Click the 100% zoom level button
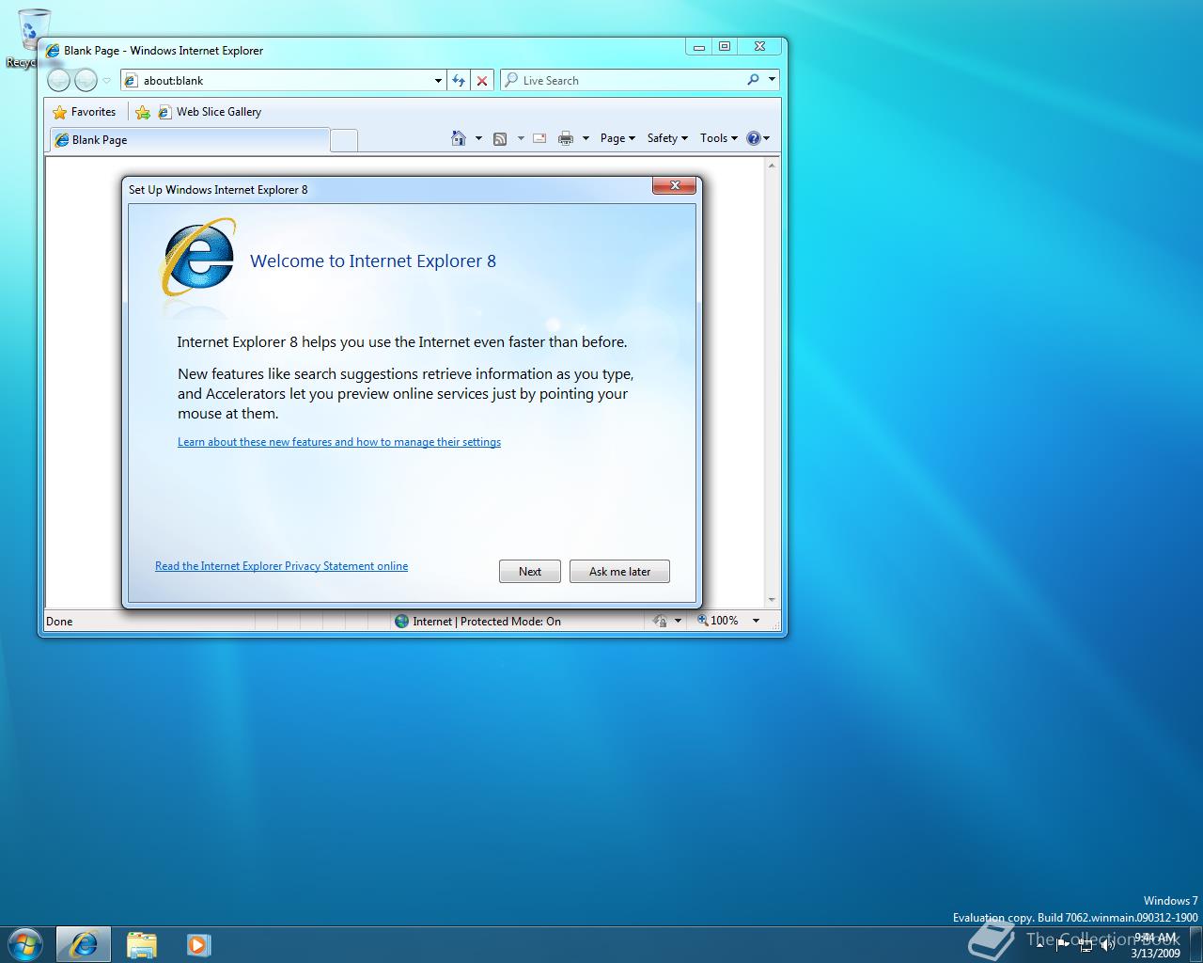Viewport: 1203px width, 963px height. (718, 621)
